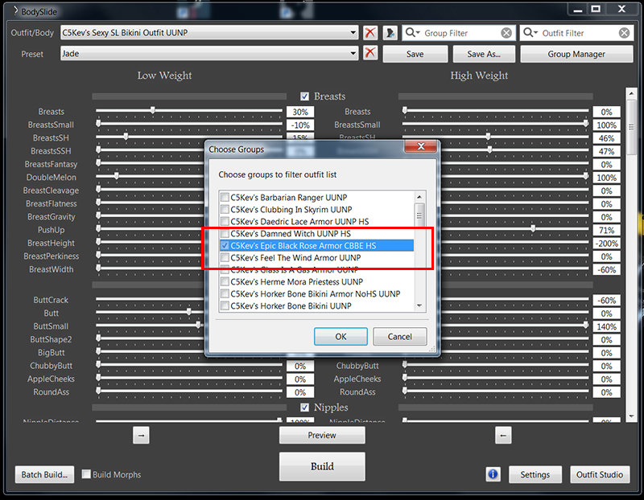The width and height of the screenshot is (644, 500).
Task: Clear the Outfit Filter field
Action: pos(625,33)
